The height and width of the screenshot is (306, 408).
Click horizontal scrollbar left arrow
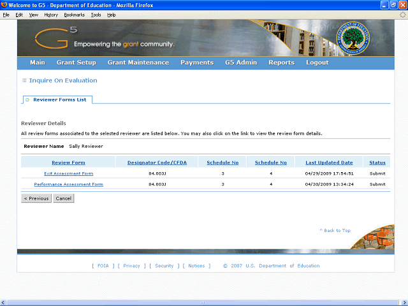pyautogui.click(x=3, y=303)
